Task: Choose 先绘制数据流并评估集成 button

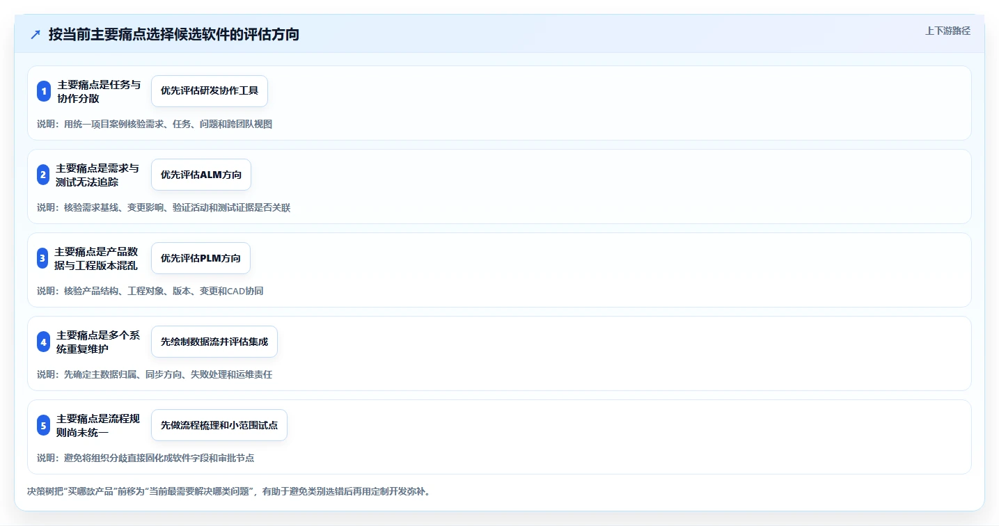Action: point(214,342)
